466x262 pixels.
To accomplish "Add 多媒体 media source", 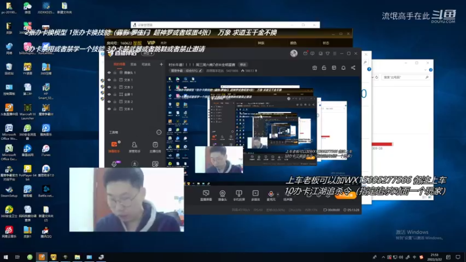I will pyautogui.click(x=255, y=196).
